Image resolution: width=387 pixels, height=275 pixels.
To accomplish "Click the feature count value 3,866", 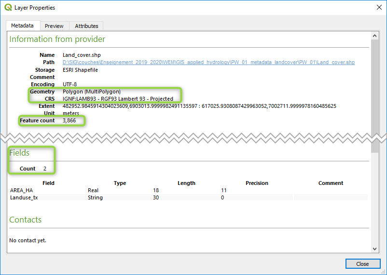I will click(x=69, y=120).
